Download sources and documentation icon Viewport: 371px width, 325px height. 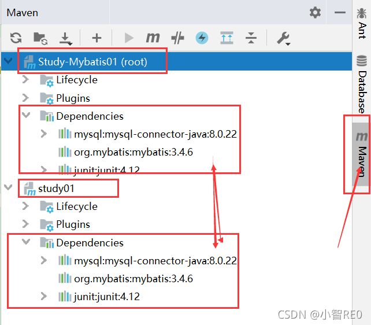pos(65,39)
